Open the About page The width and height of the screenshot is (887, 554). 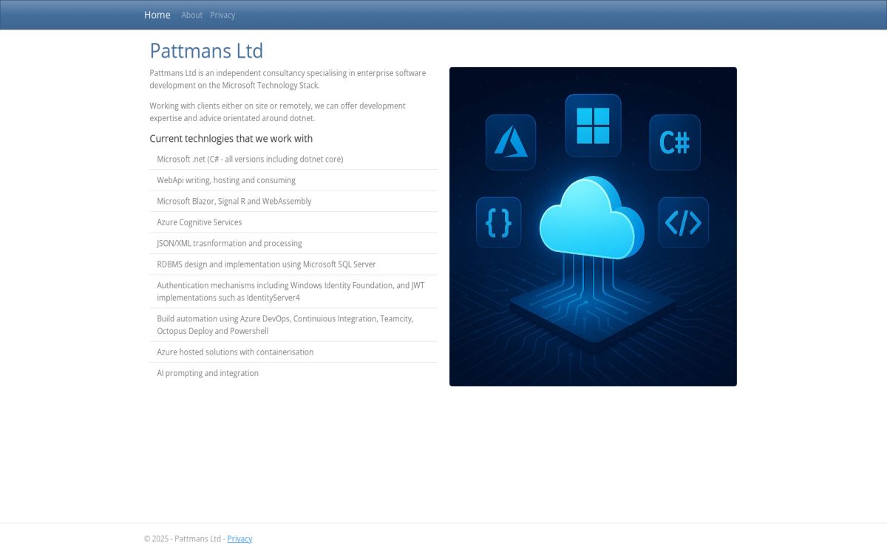(x=192, y=15)
